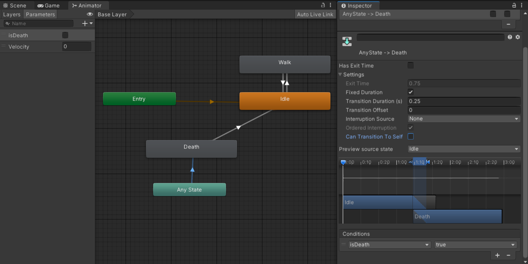Open the Parameters tab in Animator

40,14
